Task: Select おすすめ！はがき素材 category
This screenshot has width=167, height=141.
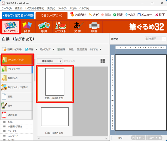Action: 16,87
